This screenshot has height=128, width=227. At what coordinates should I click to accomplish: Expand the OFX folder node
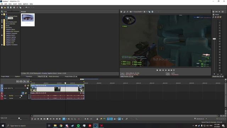tap(2, 20)
